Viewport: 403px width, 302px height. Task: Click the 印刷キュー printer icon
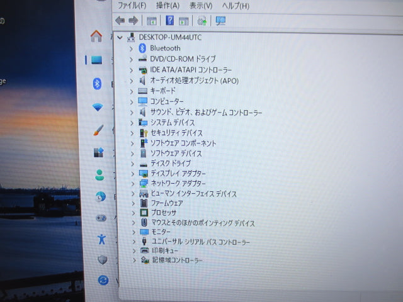tap(145, 250)
